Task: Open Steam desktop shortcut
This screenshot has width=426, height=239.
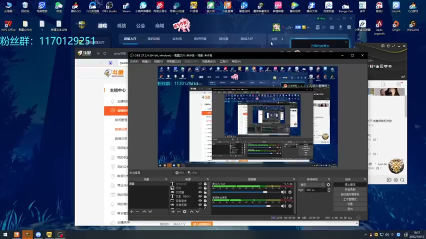Action: click(x=126, y=7)
